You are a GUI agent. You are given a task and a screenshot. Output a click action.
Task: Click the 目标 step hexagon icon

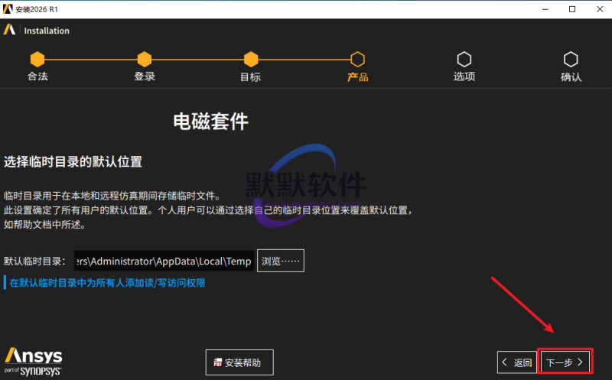pyautogui.click(x=250, y=59)
